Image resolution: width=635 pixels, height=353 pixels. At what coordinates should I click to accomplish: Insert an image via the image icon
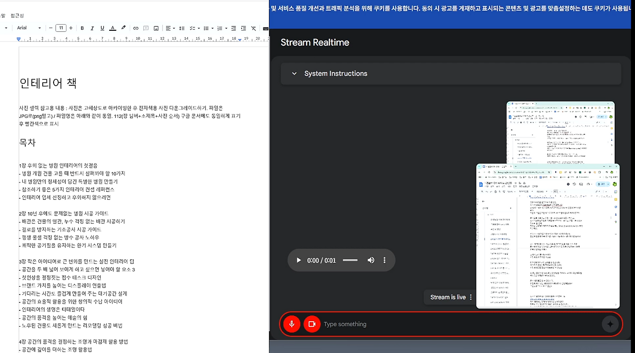[157, 28]
